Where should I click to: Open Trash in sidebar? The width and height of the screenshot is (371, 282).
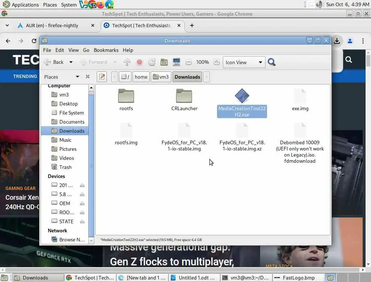point(64,167)
